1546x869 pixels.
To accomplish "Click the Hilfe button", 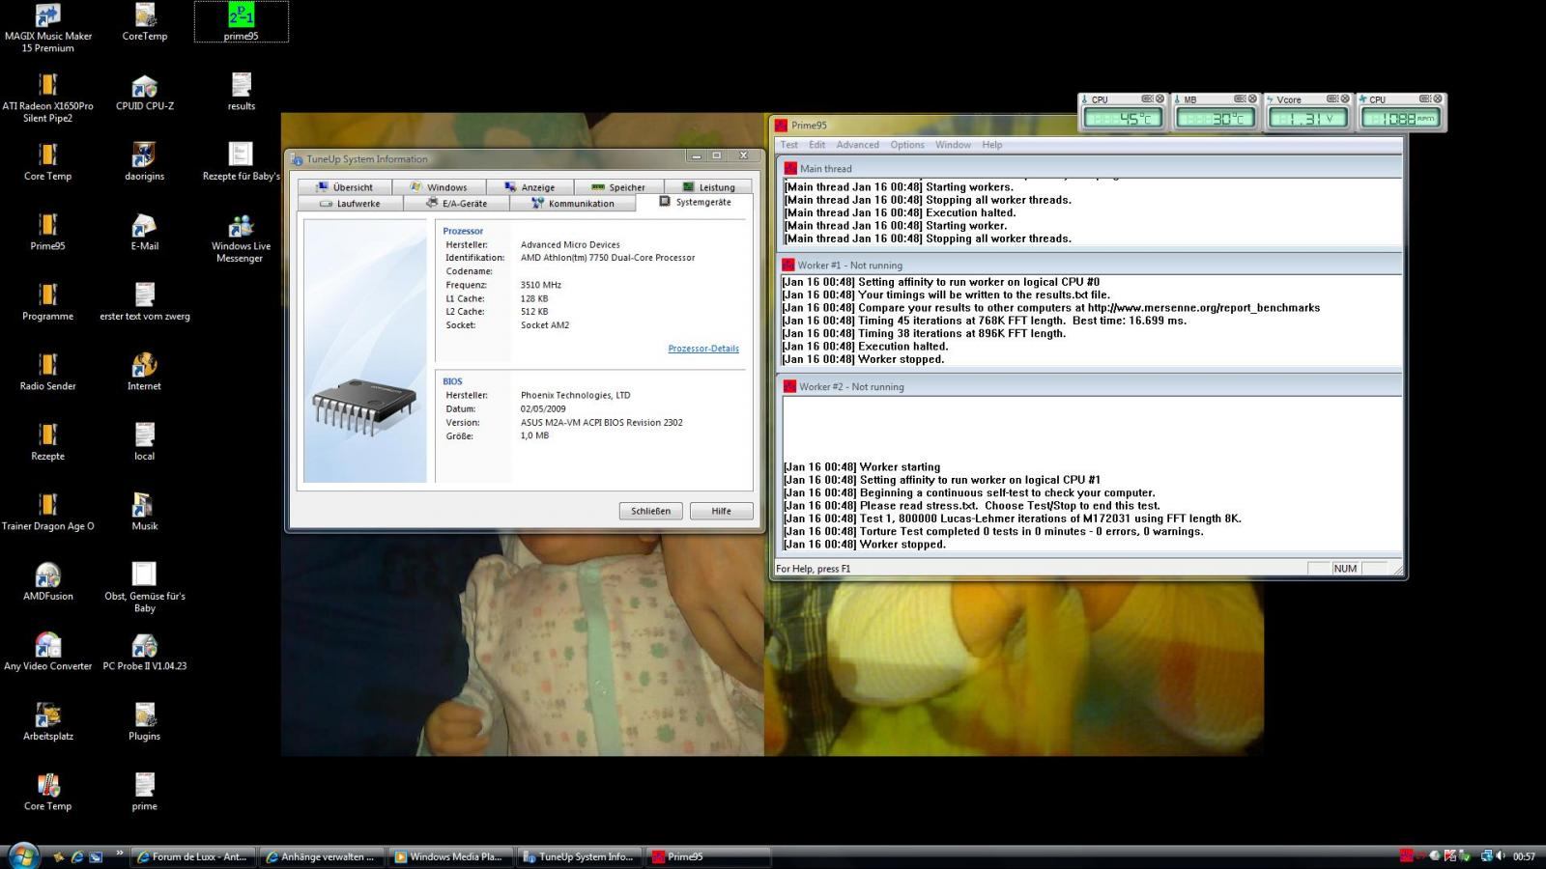I will click(721, 511).
